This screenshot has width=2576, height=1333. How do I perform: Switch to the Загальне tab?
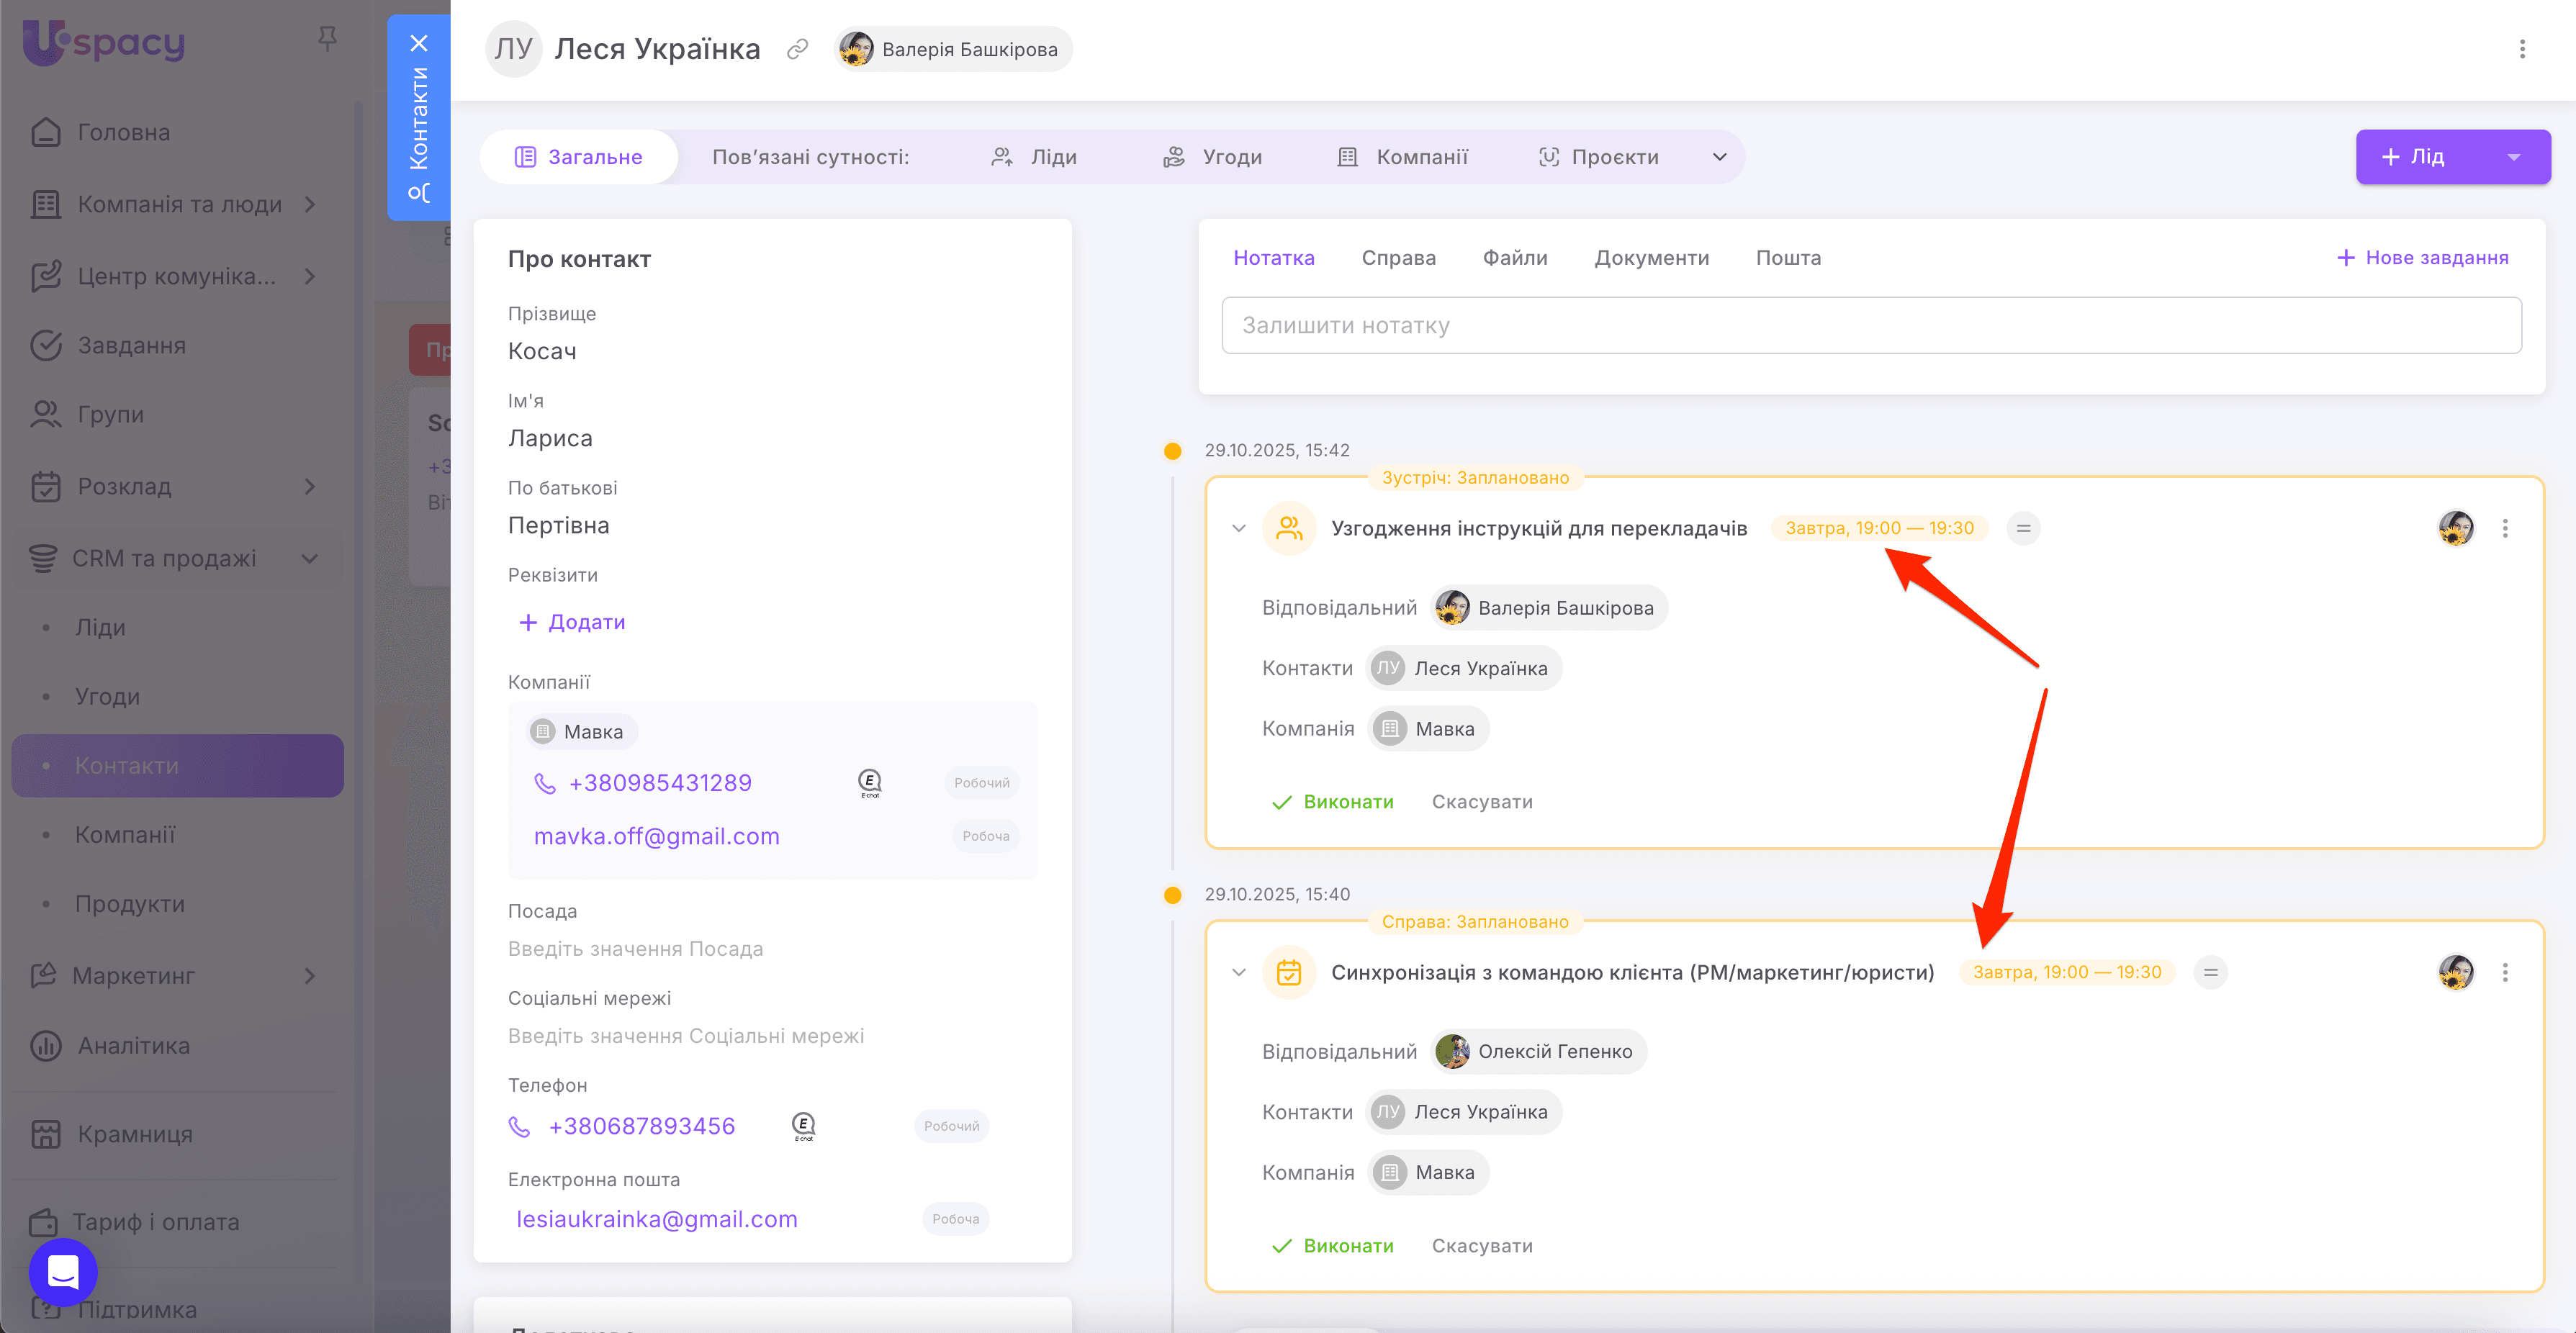(x=578, y=157)
